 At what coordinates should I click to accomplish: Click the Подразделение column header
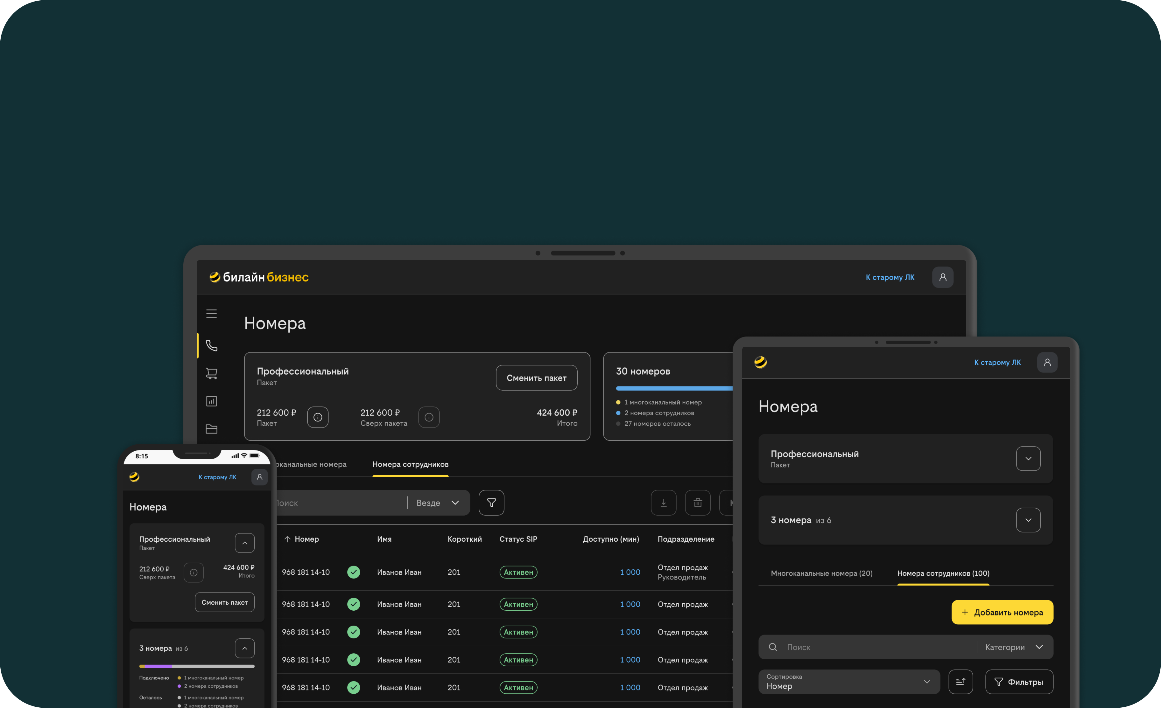[686, 539]
